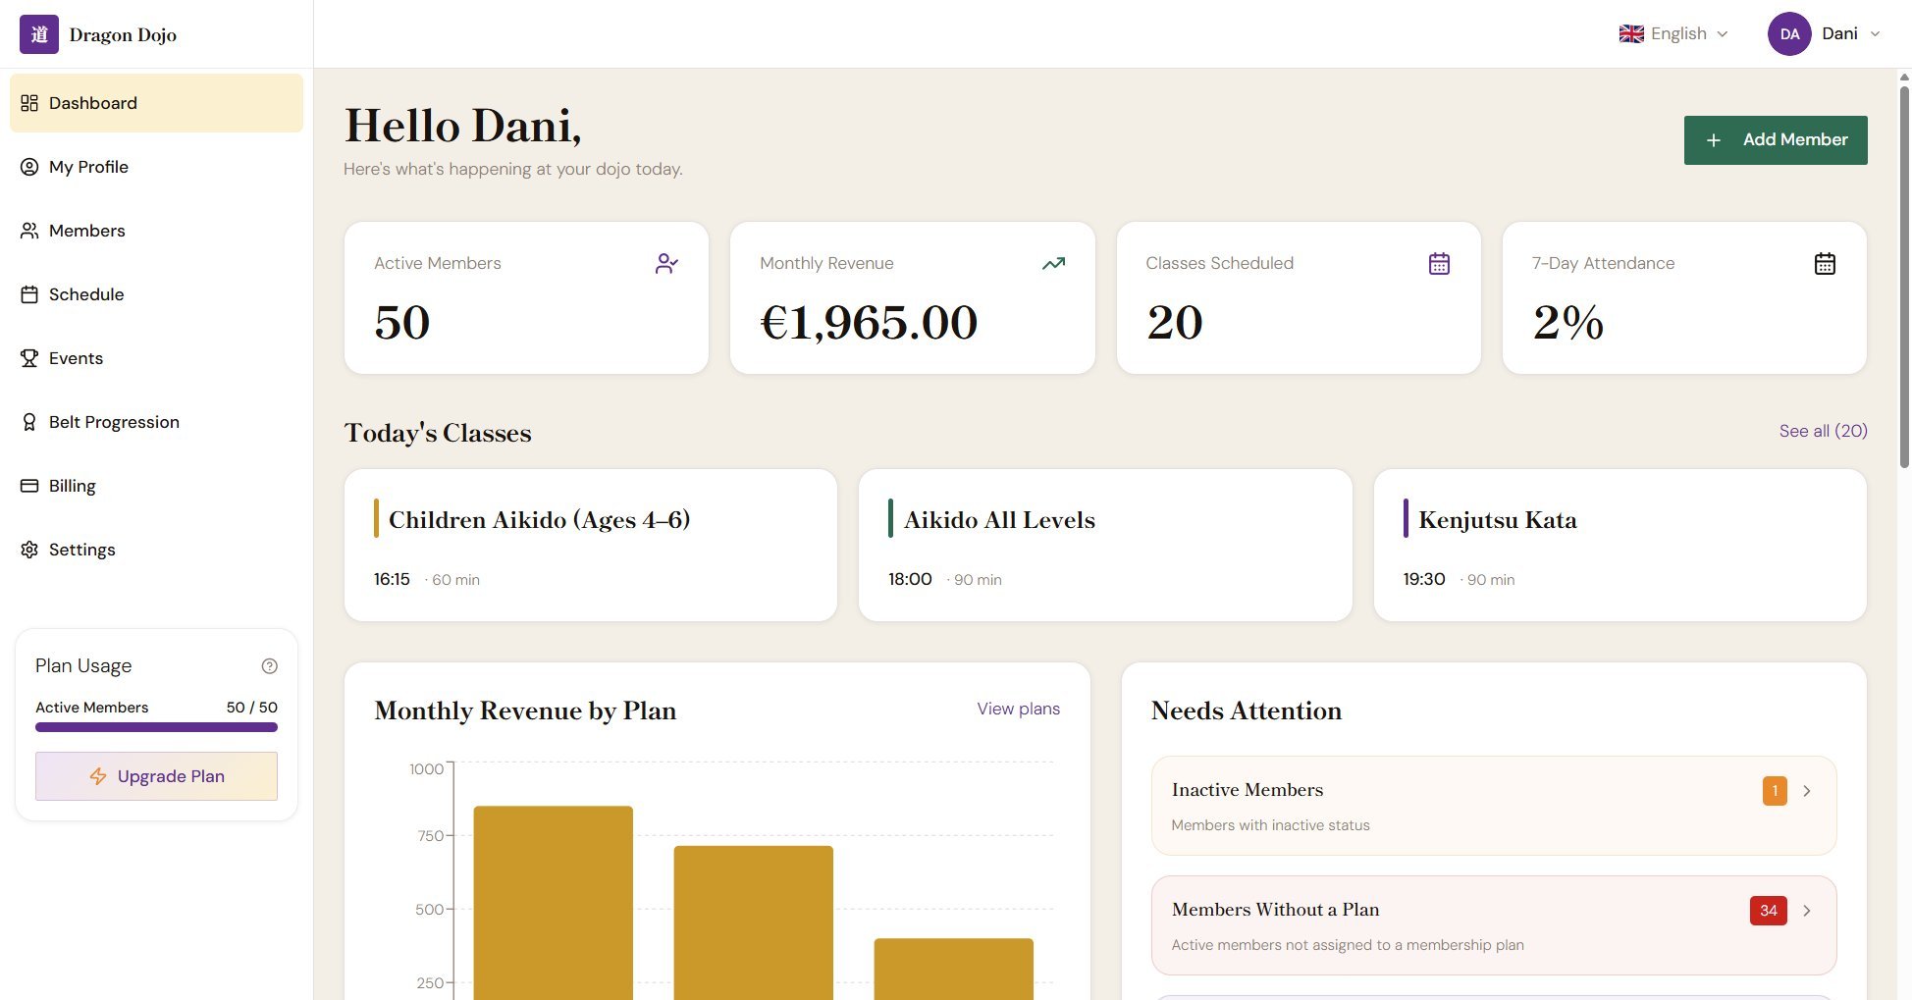
Task: Click the 2% attendance value
Action: 1567,323
